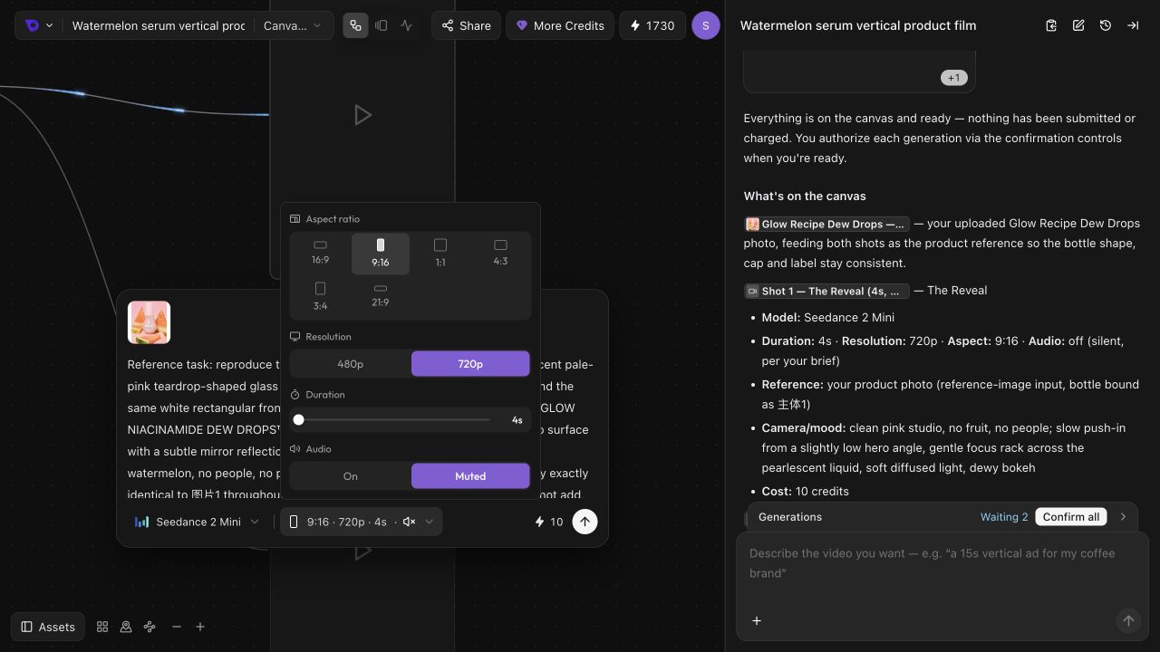Click the Duration clock icon

pos(295,395)
